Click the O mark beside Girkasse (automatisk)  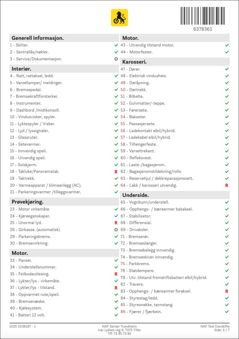click(116, 230)
